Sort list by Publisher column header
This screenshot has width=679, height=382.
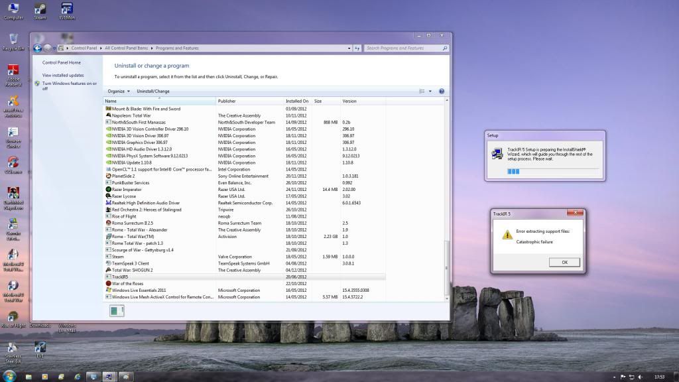tap(227, 101)
